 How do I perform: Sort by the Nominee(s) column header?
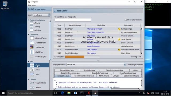[x=129, y=25]
